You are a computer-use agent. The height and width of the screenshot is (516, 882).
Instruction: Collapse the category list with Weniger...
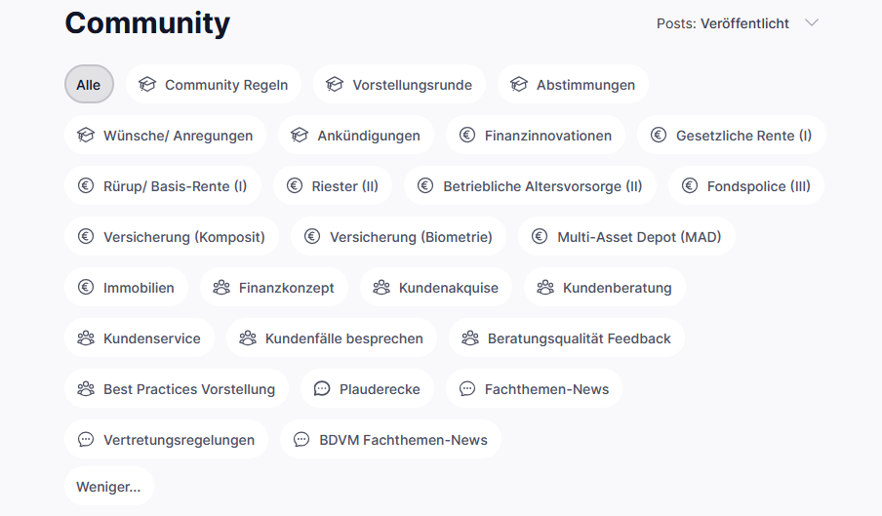pyautogui.click(x=108, y=486)
